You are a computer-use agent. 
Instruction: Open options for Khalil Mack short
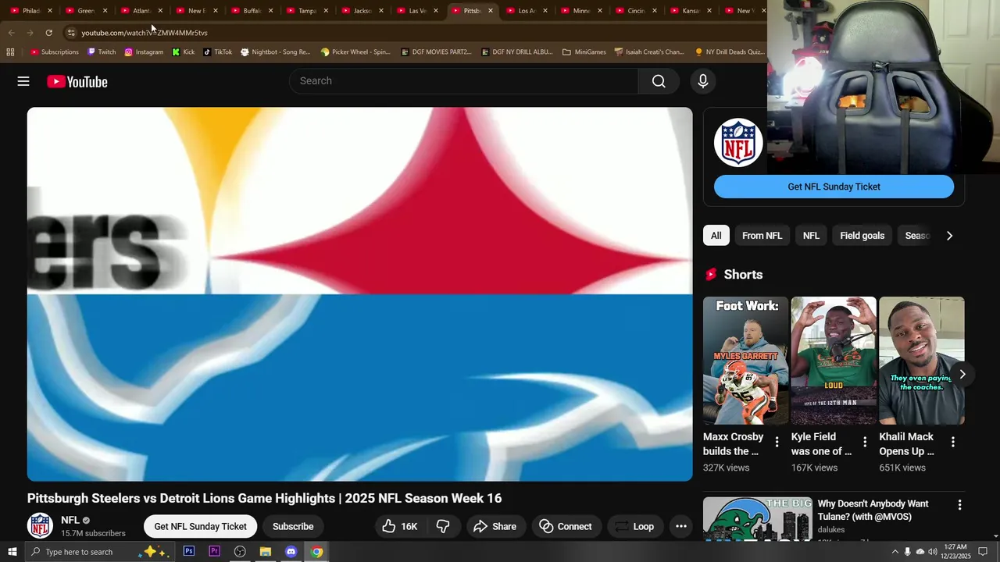[953, 442]
